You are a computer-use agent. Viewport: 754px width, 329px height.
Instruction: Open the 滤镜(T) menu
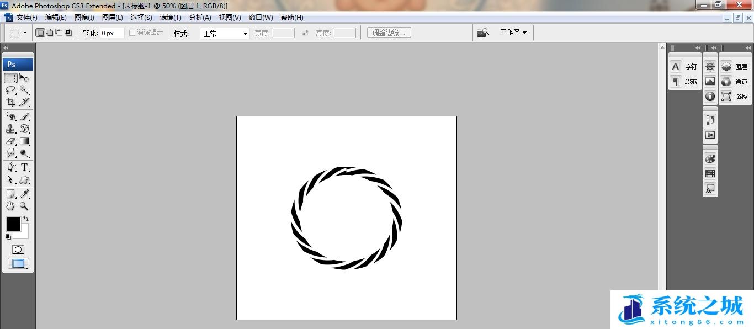[171, 18]
